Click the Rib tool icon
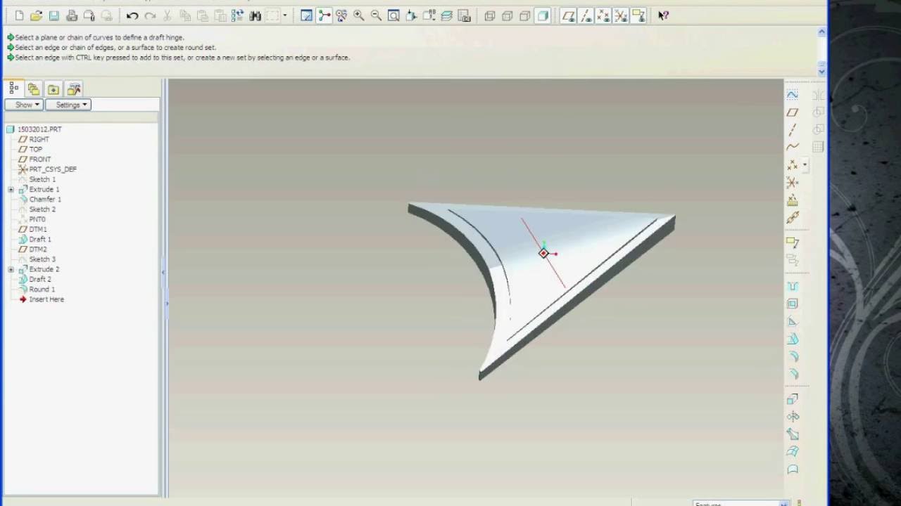The image size is (901, 506). coord(793,322)
